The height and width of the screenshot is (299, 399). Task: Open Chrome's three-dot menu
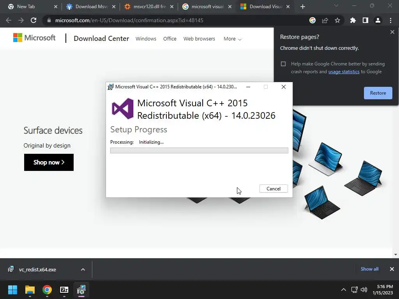pyautogui.click(x=390, y=20)
